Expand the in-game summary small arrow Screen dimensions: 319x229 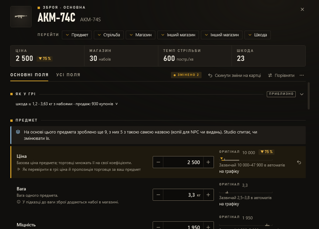click(116, 104)
